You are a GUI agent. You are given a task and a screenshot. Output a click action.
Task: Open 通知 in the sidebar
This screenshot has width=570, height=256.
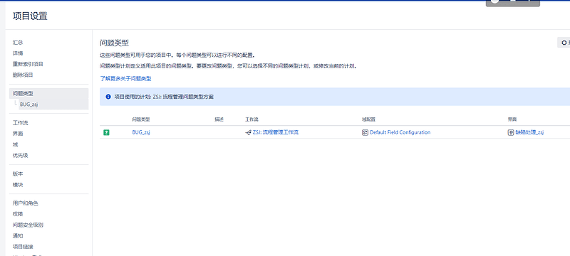pos(18,235)
